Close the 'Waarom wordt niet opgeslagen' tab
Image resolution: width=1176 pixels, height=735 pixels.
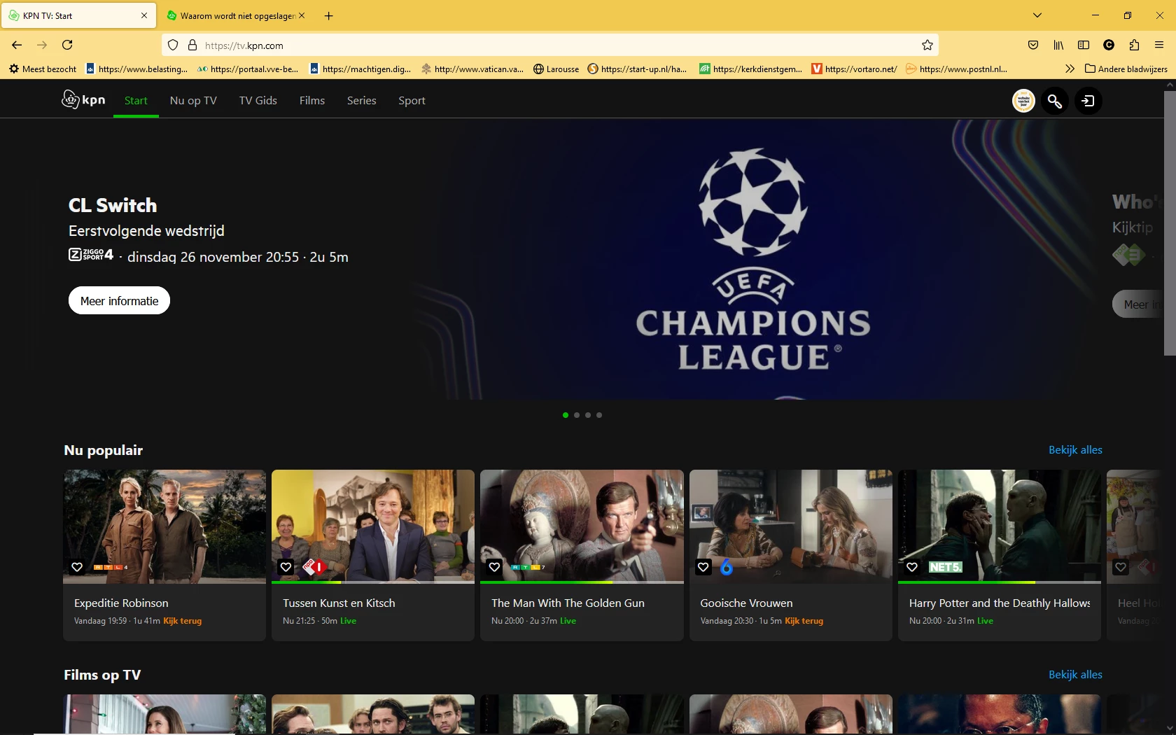302,15
